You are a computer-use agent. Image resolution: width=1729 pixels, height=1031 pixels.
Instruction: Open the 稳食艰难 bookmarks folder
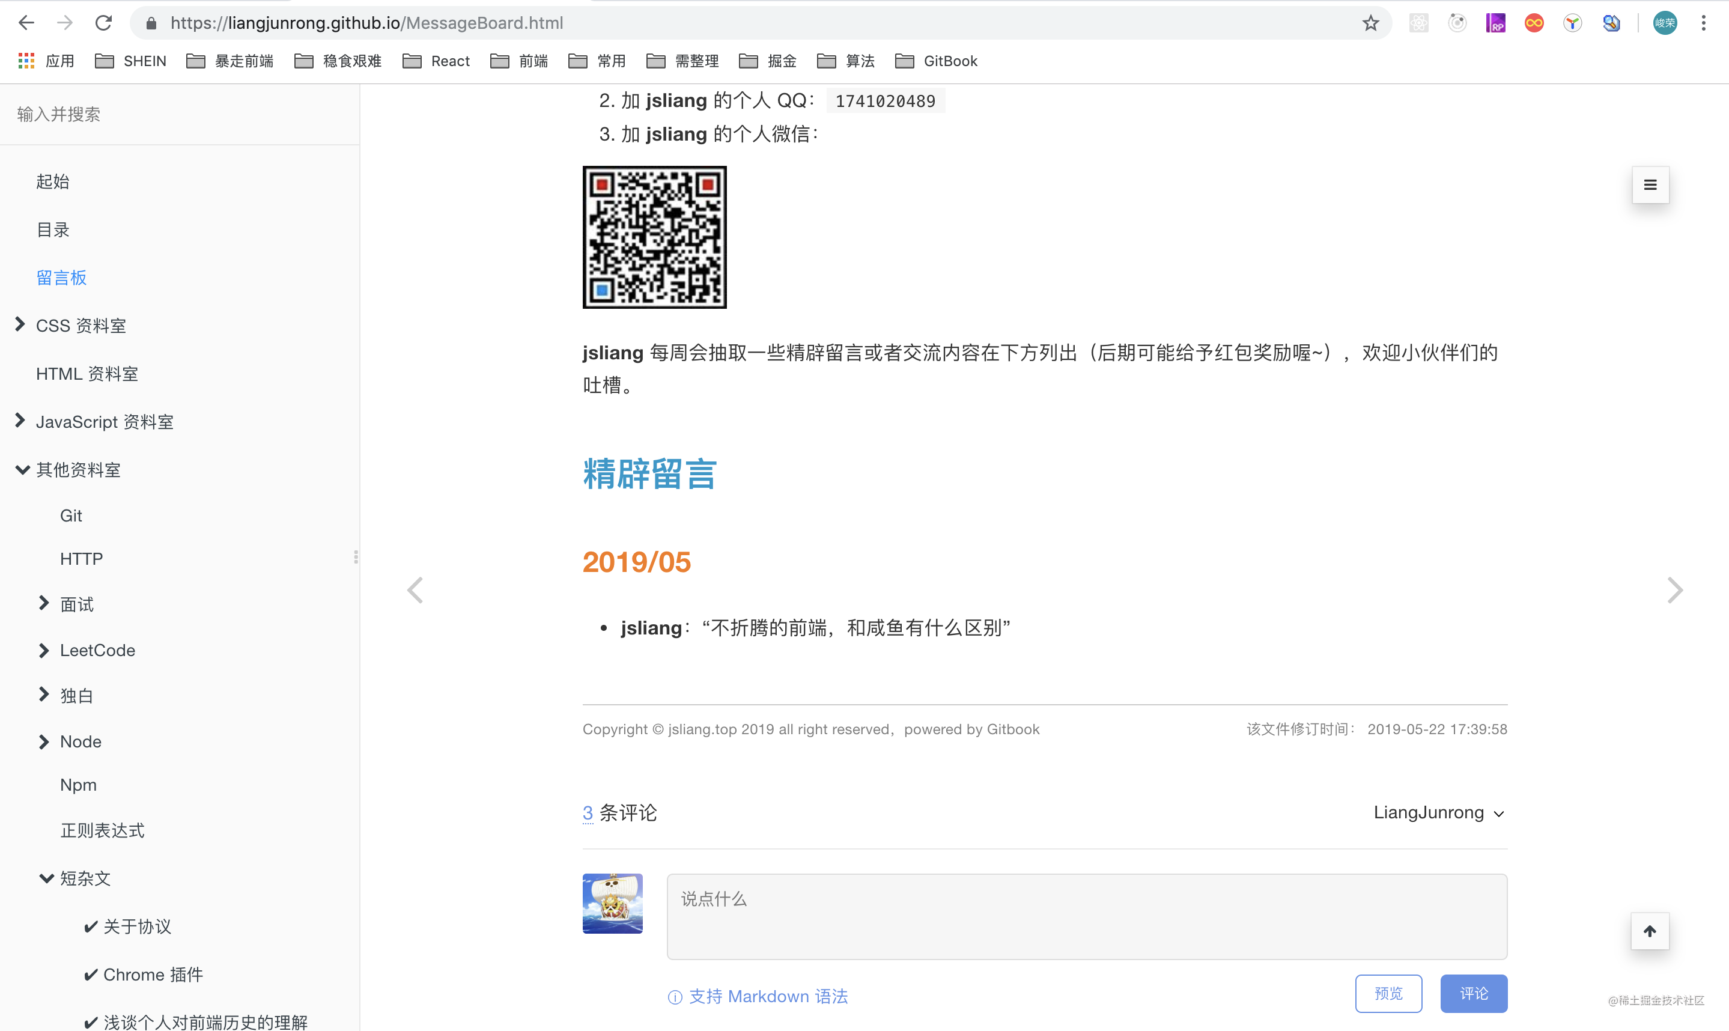pos(338,61)
